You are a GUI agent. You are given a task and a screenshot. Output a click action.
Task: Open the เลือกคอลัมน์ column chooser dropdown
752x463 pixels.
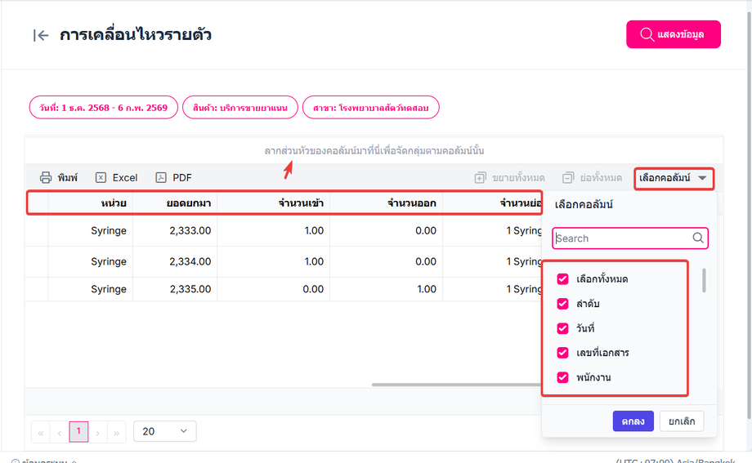click(x=675, y=177)
